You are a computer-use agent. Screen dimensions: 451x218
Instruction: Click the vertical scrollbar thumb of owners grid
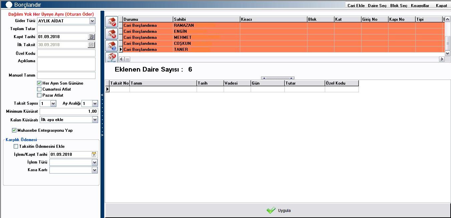(x=448, y=42)
